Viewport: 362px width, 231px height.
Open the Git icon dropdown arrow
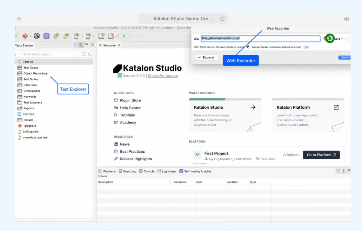pyautogui.click(x=30, y=36)
